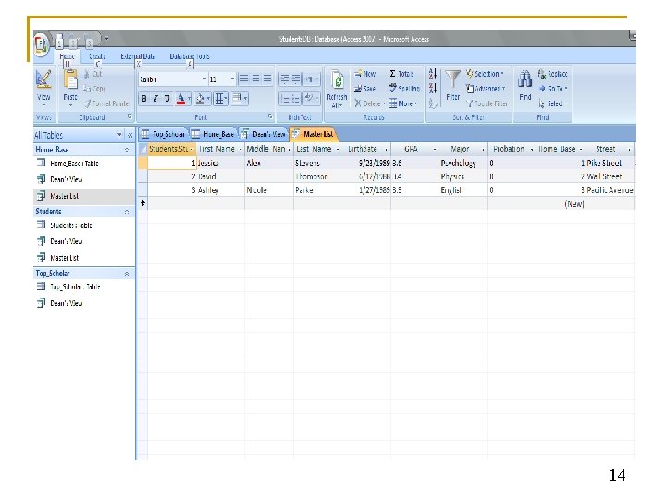Click the Cut scissors command
Viewport: 666px width, 499px height.
point(93,74)
